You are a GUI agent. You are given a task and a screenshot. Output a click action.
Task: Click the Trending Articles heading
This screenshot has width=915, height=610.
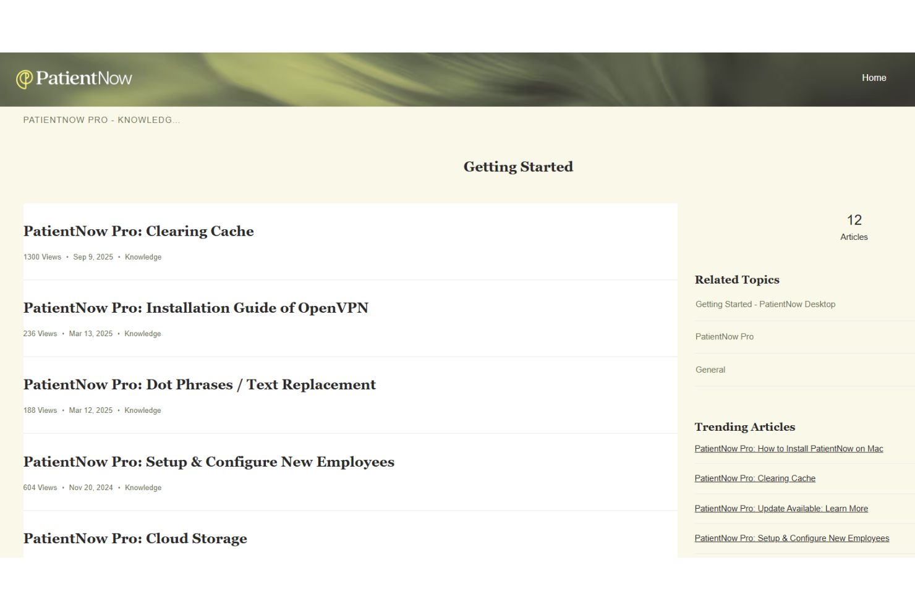745,426
